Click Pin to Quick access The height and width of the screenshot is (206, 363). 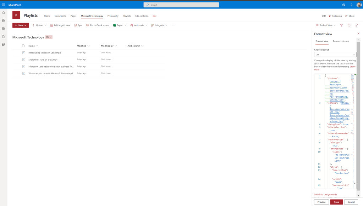coord(98,25)
